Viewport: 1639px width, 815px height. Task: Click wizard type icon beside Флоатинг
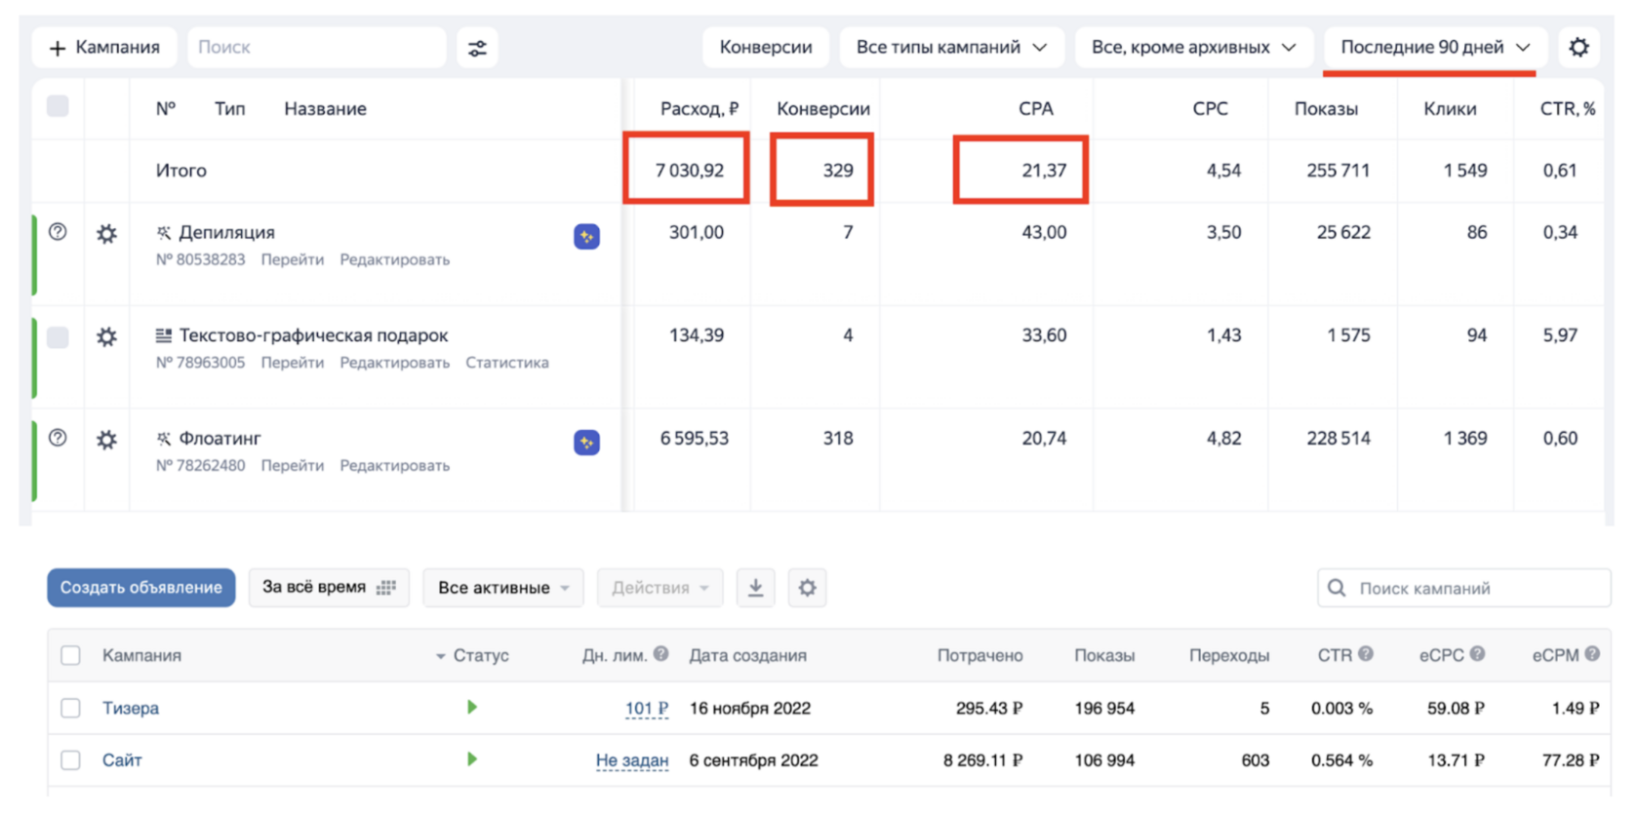tap(164, 439)
